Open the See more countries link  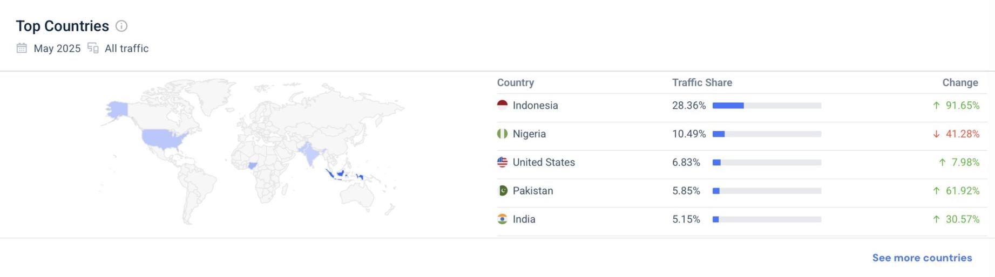(922, 258)
